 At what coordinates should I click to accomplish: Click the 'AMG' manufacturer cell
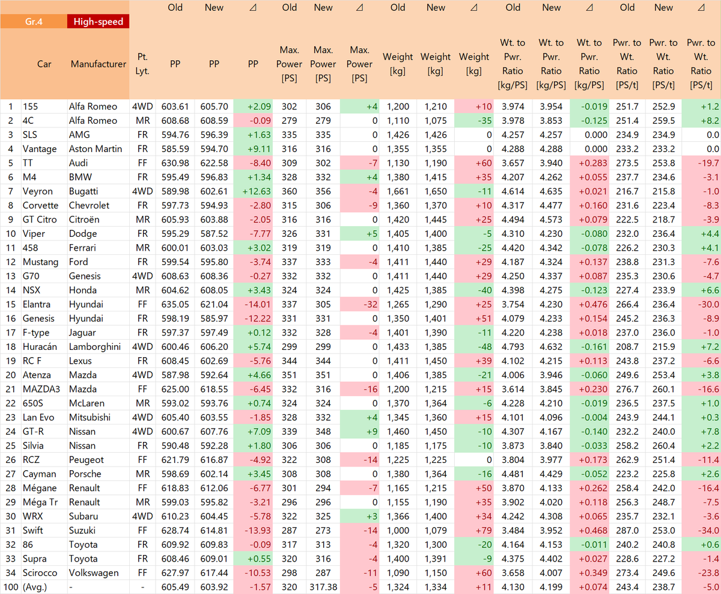coord(99,135)
